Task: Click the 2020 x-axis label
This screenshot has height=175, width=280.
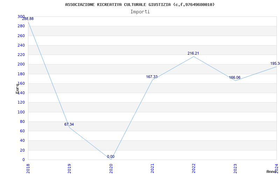Action: click(x=111, y=168)
